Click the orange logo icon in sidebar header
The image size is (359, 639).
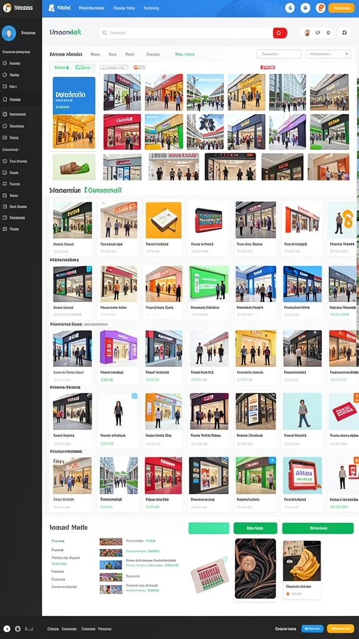pos(7,7)
